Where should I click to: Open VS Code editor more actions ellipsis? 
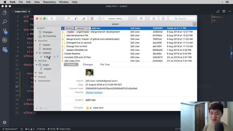click(230, 11)
